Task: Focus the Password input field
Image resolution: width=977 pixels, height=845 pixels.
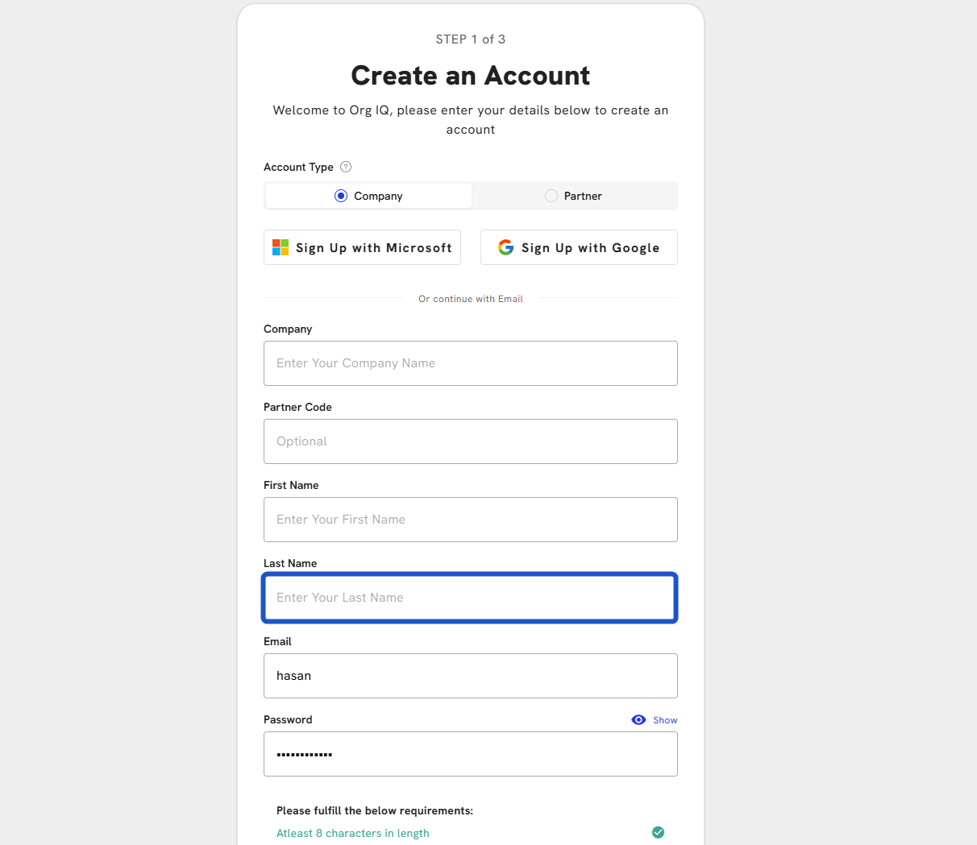Action: click(471, 754)
